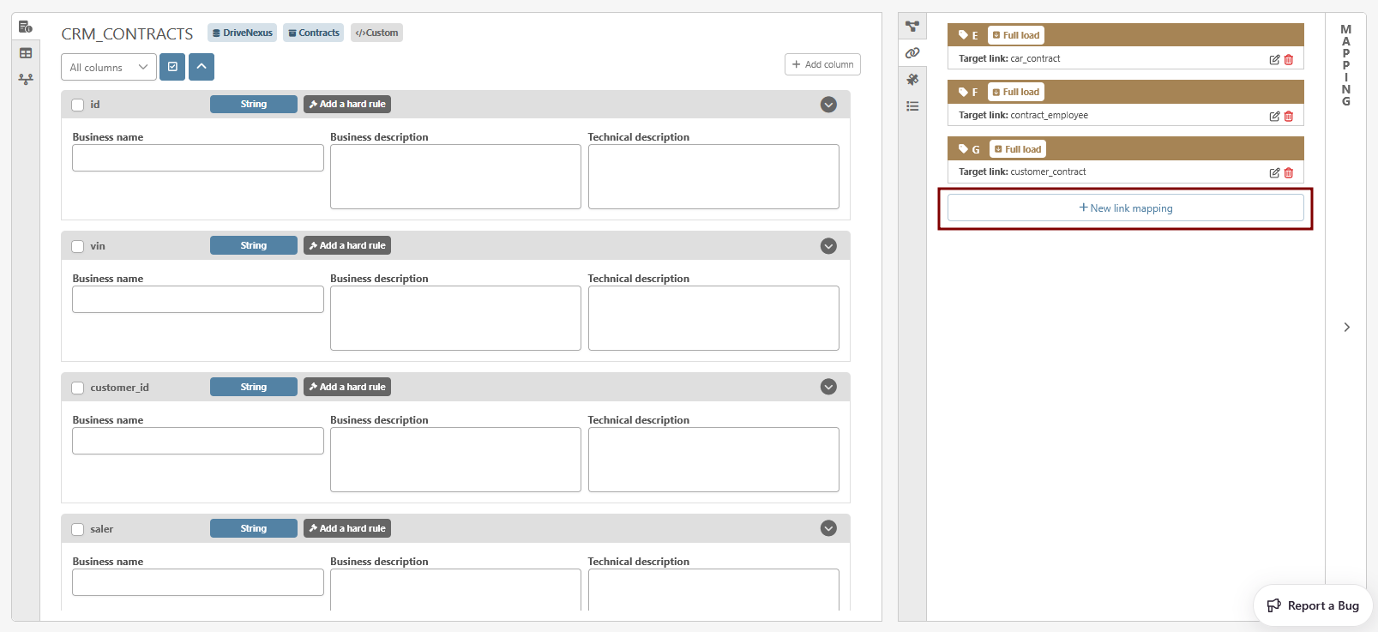Screen dimensions: 1378x632
Task: Click the Add column button
Action: (x=822, y=64)
